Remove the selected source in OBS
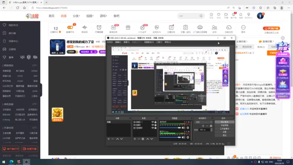 [139, 139]
